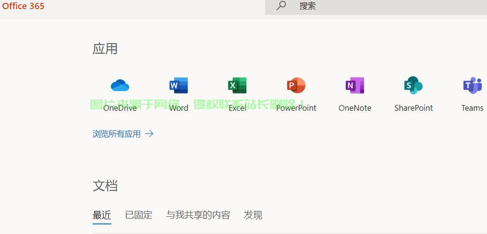Click the PowerPoint text label
Screen dimensions: 487x234
coord(296,108)
